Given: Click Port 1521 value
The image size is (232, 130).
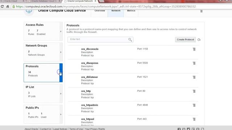Looking at the screenshot, I should click(x=142, y=77).
